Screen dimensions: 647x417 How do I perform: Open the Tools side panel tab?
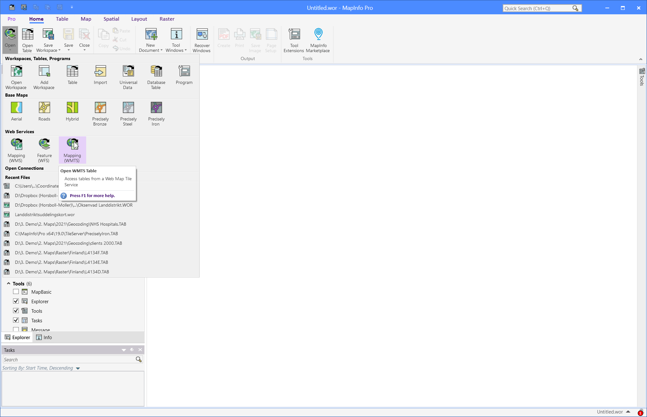(x=642, y=77)
